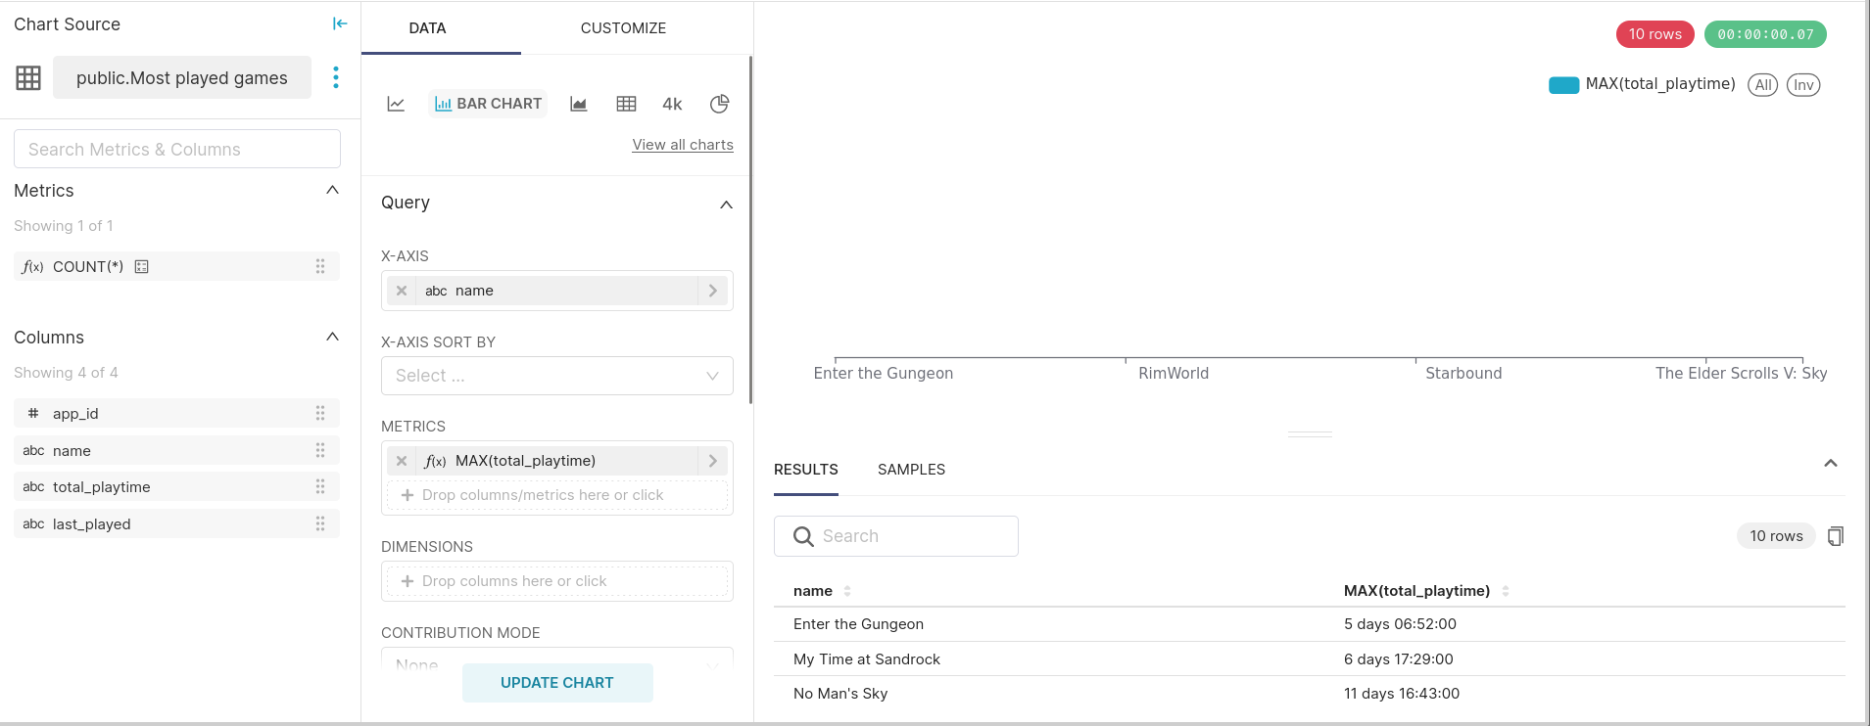
Task: Click the RimWorld x-axis label
Action: tap(1174, 373)
